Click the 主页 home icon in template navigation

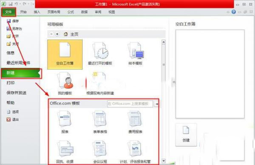(66, 34)
